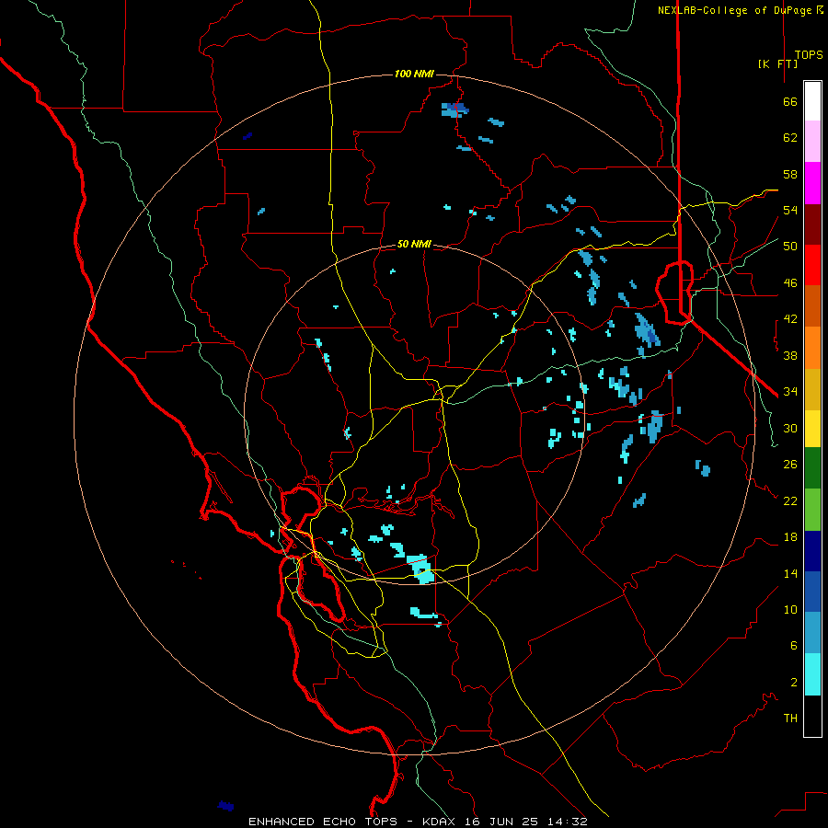This screenshot has width=828, height=828.
Task: Click the '26' legend value
Action: (790, 465)
